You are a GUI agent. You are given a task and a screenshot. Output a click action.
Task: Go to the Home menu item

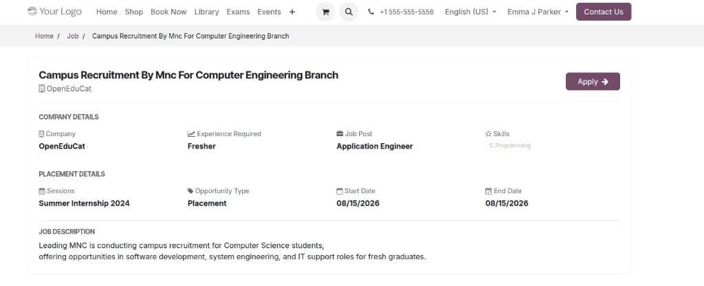point(107,12)
